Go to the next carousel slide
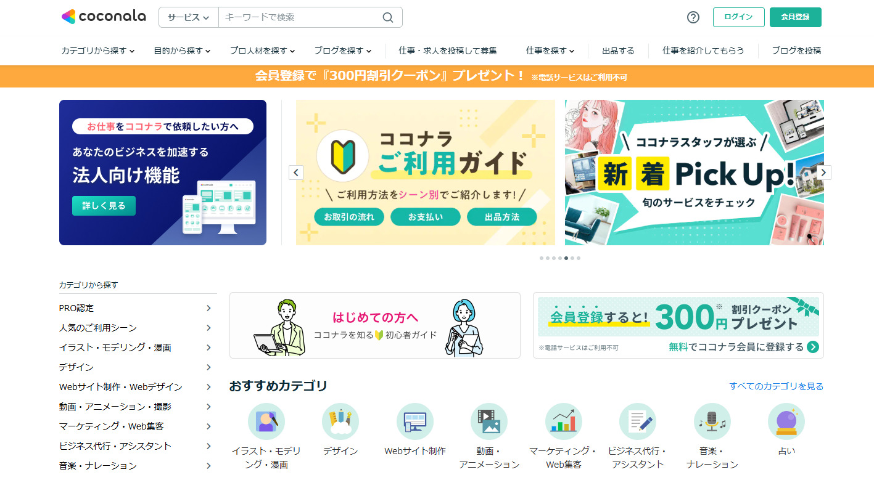This screenshot has width=874, height=480. click(x=824, y=173)
